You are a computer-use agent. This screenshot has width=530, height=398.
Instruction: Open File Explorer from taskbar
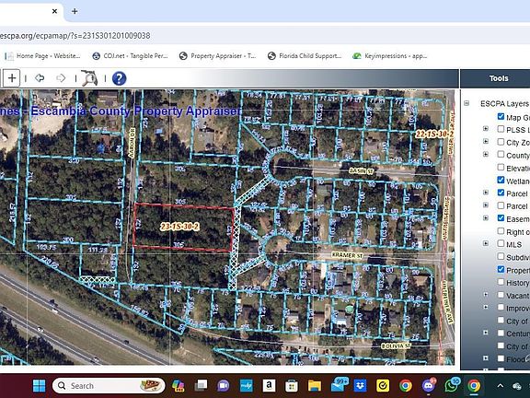point(315,385)
